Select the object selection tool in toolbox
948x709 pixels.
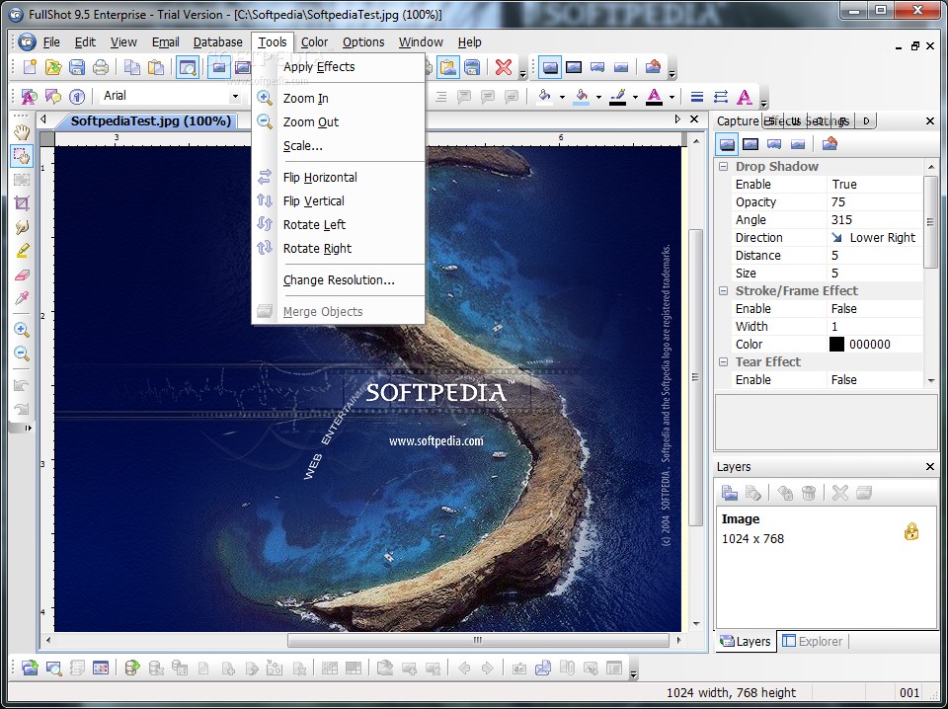[22, 156]
